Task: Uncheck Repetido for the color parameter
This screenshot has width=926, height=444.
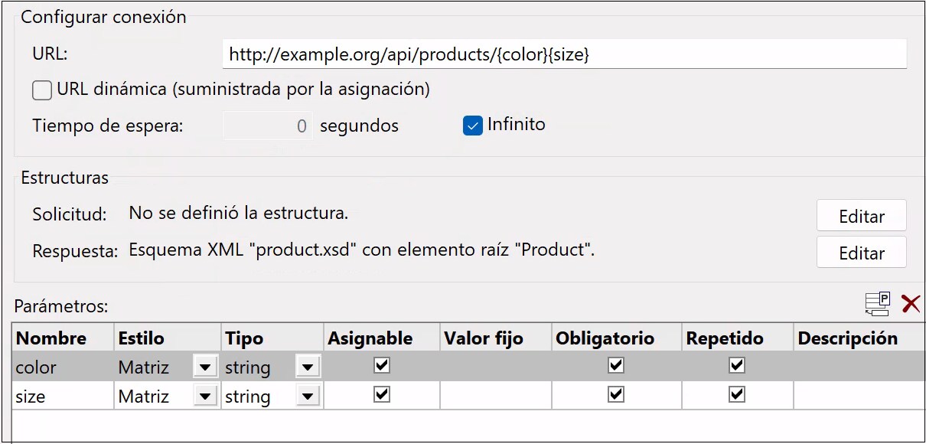Action: [x=737, y=366]
